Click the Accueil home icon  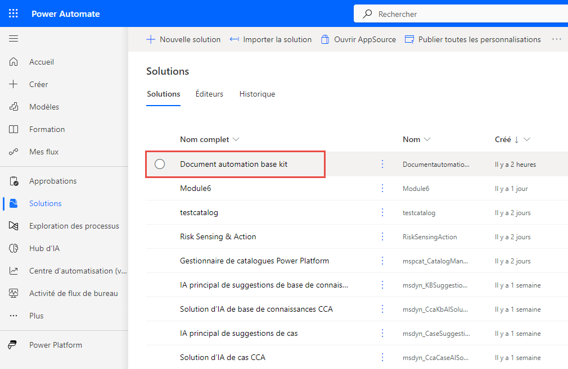point(13,62)
